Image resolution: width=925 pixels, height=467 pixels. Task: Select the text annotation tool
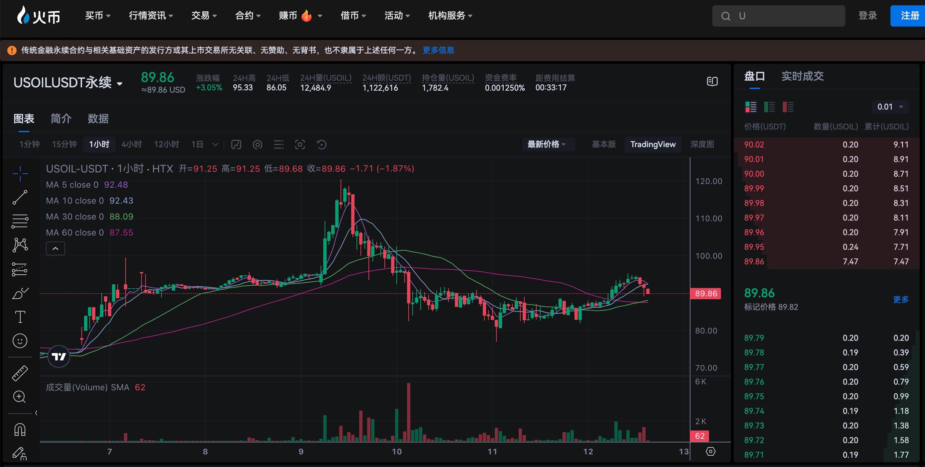tap(20, 317)
